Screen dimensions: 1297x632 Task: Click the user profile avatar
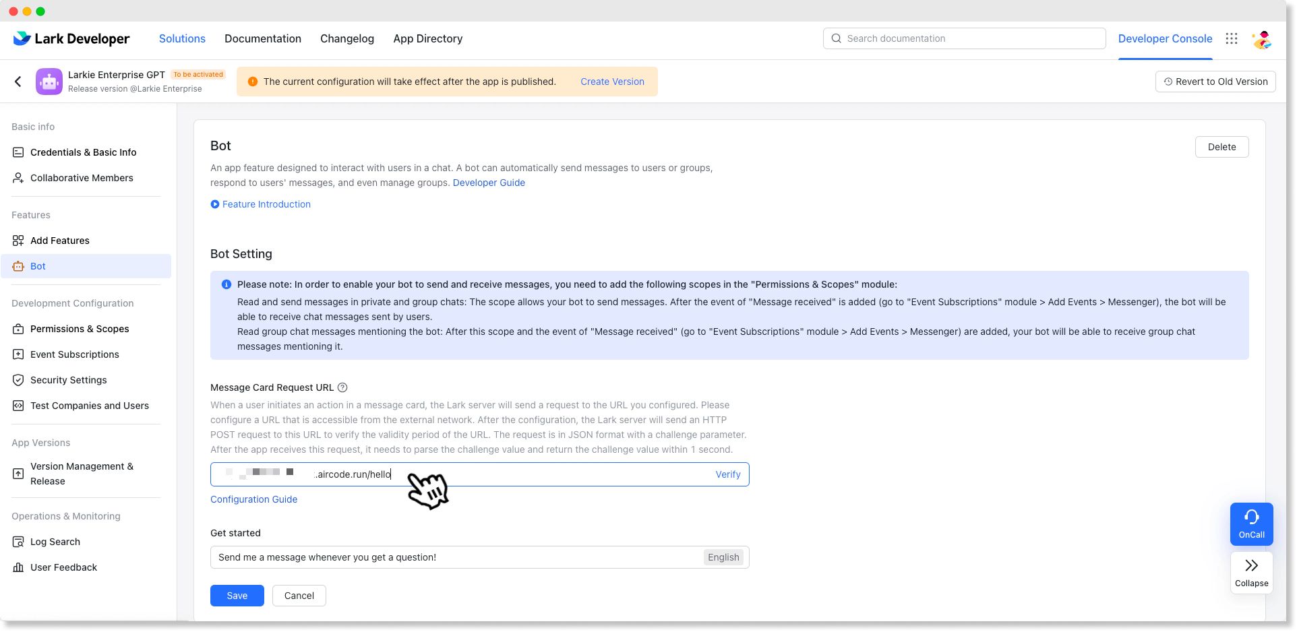pyautogui.click(x=1261, y=39)
